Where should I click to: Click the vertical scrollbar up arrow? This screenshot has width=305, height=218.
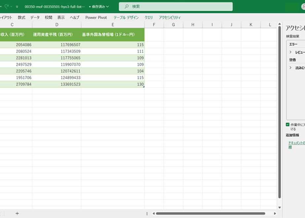click(280, 24)
